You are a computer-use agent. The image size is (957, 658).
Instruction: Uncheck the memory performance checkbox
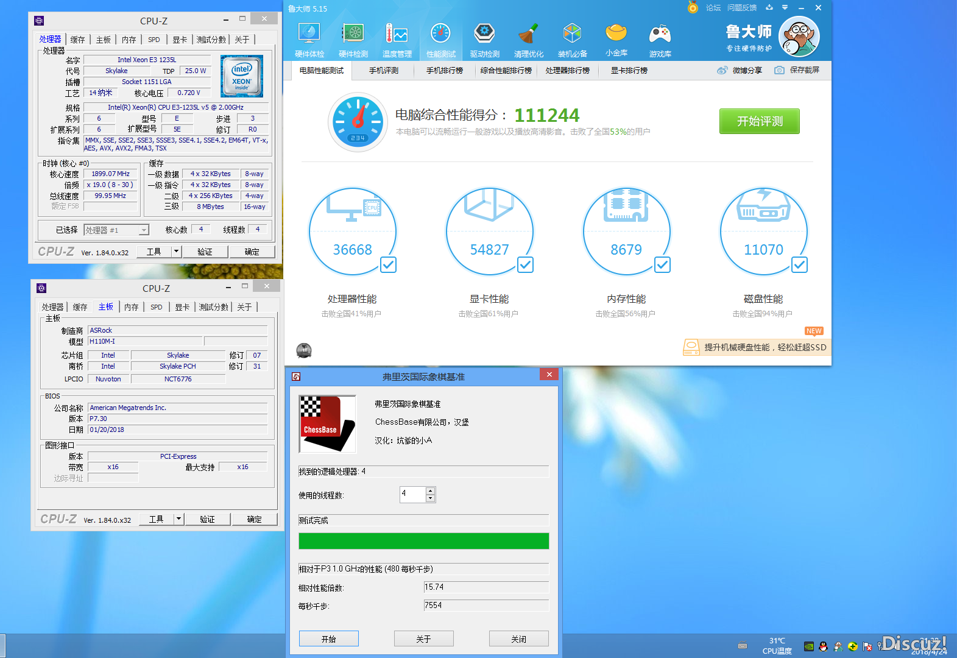pyautogui.click(x=663, y=264)
